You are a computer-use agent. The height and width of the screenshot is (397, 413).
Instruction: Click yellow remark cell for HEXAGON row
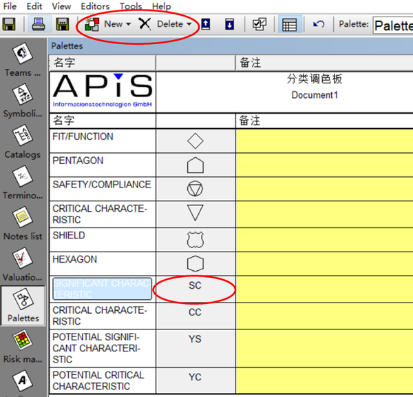tap(324, 264)
